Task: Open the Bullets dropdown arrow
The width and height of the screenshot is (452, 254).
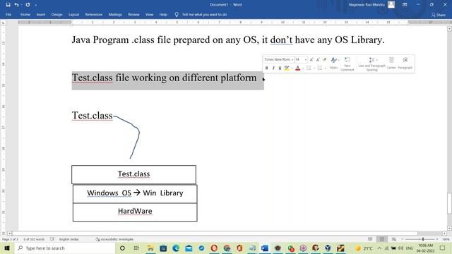Action: [314, 68]
